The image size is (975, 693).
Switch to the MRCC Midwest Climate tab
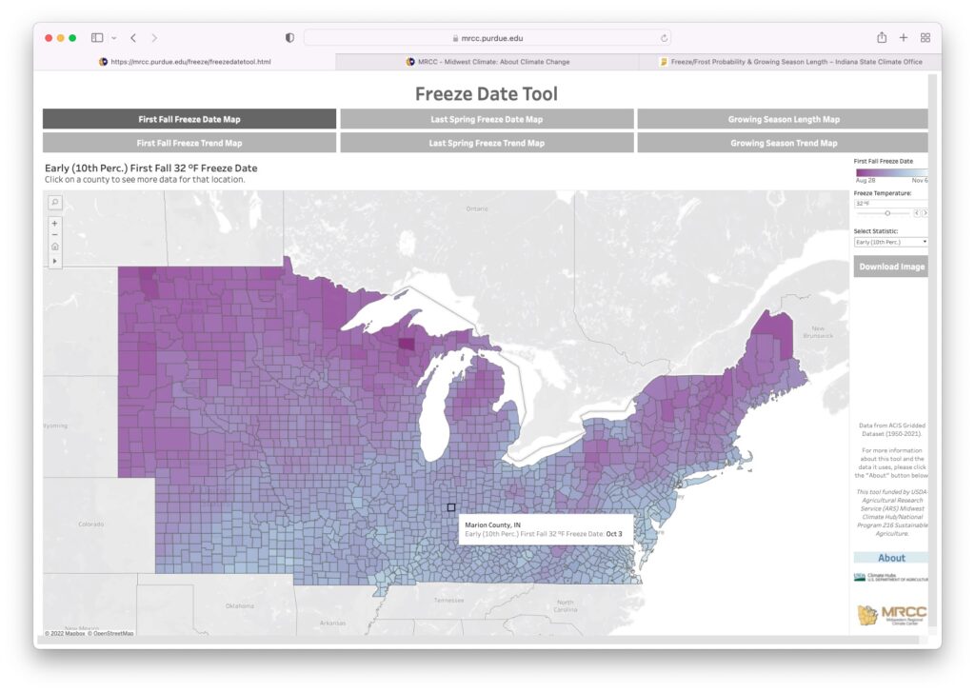coord(487,61)
